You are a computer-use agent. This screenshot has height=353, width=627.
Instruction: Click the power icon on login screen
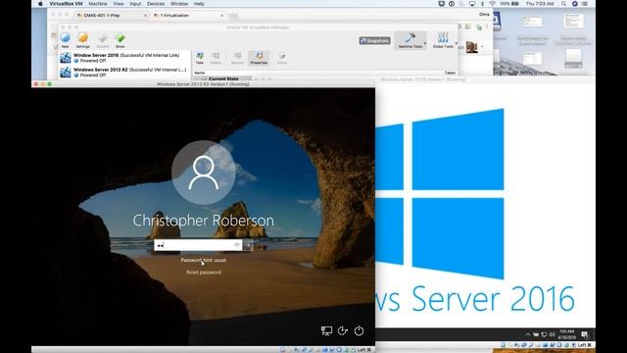pyautogui.click(x=360, y=330)
